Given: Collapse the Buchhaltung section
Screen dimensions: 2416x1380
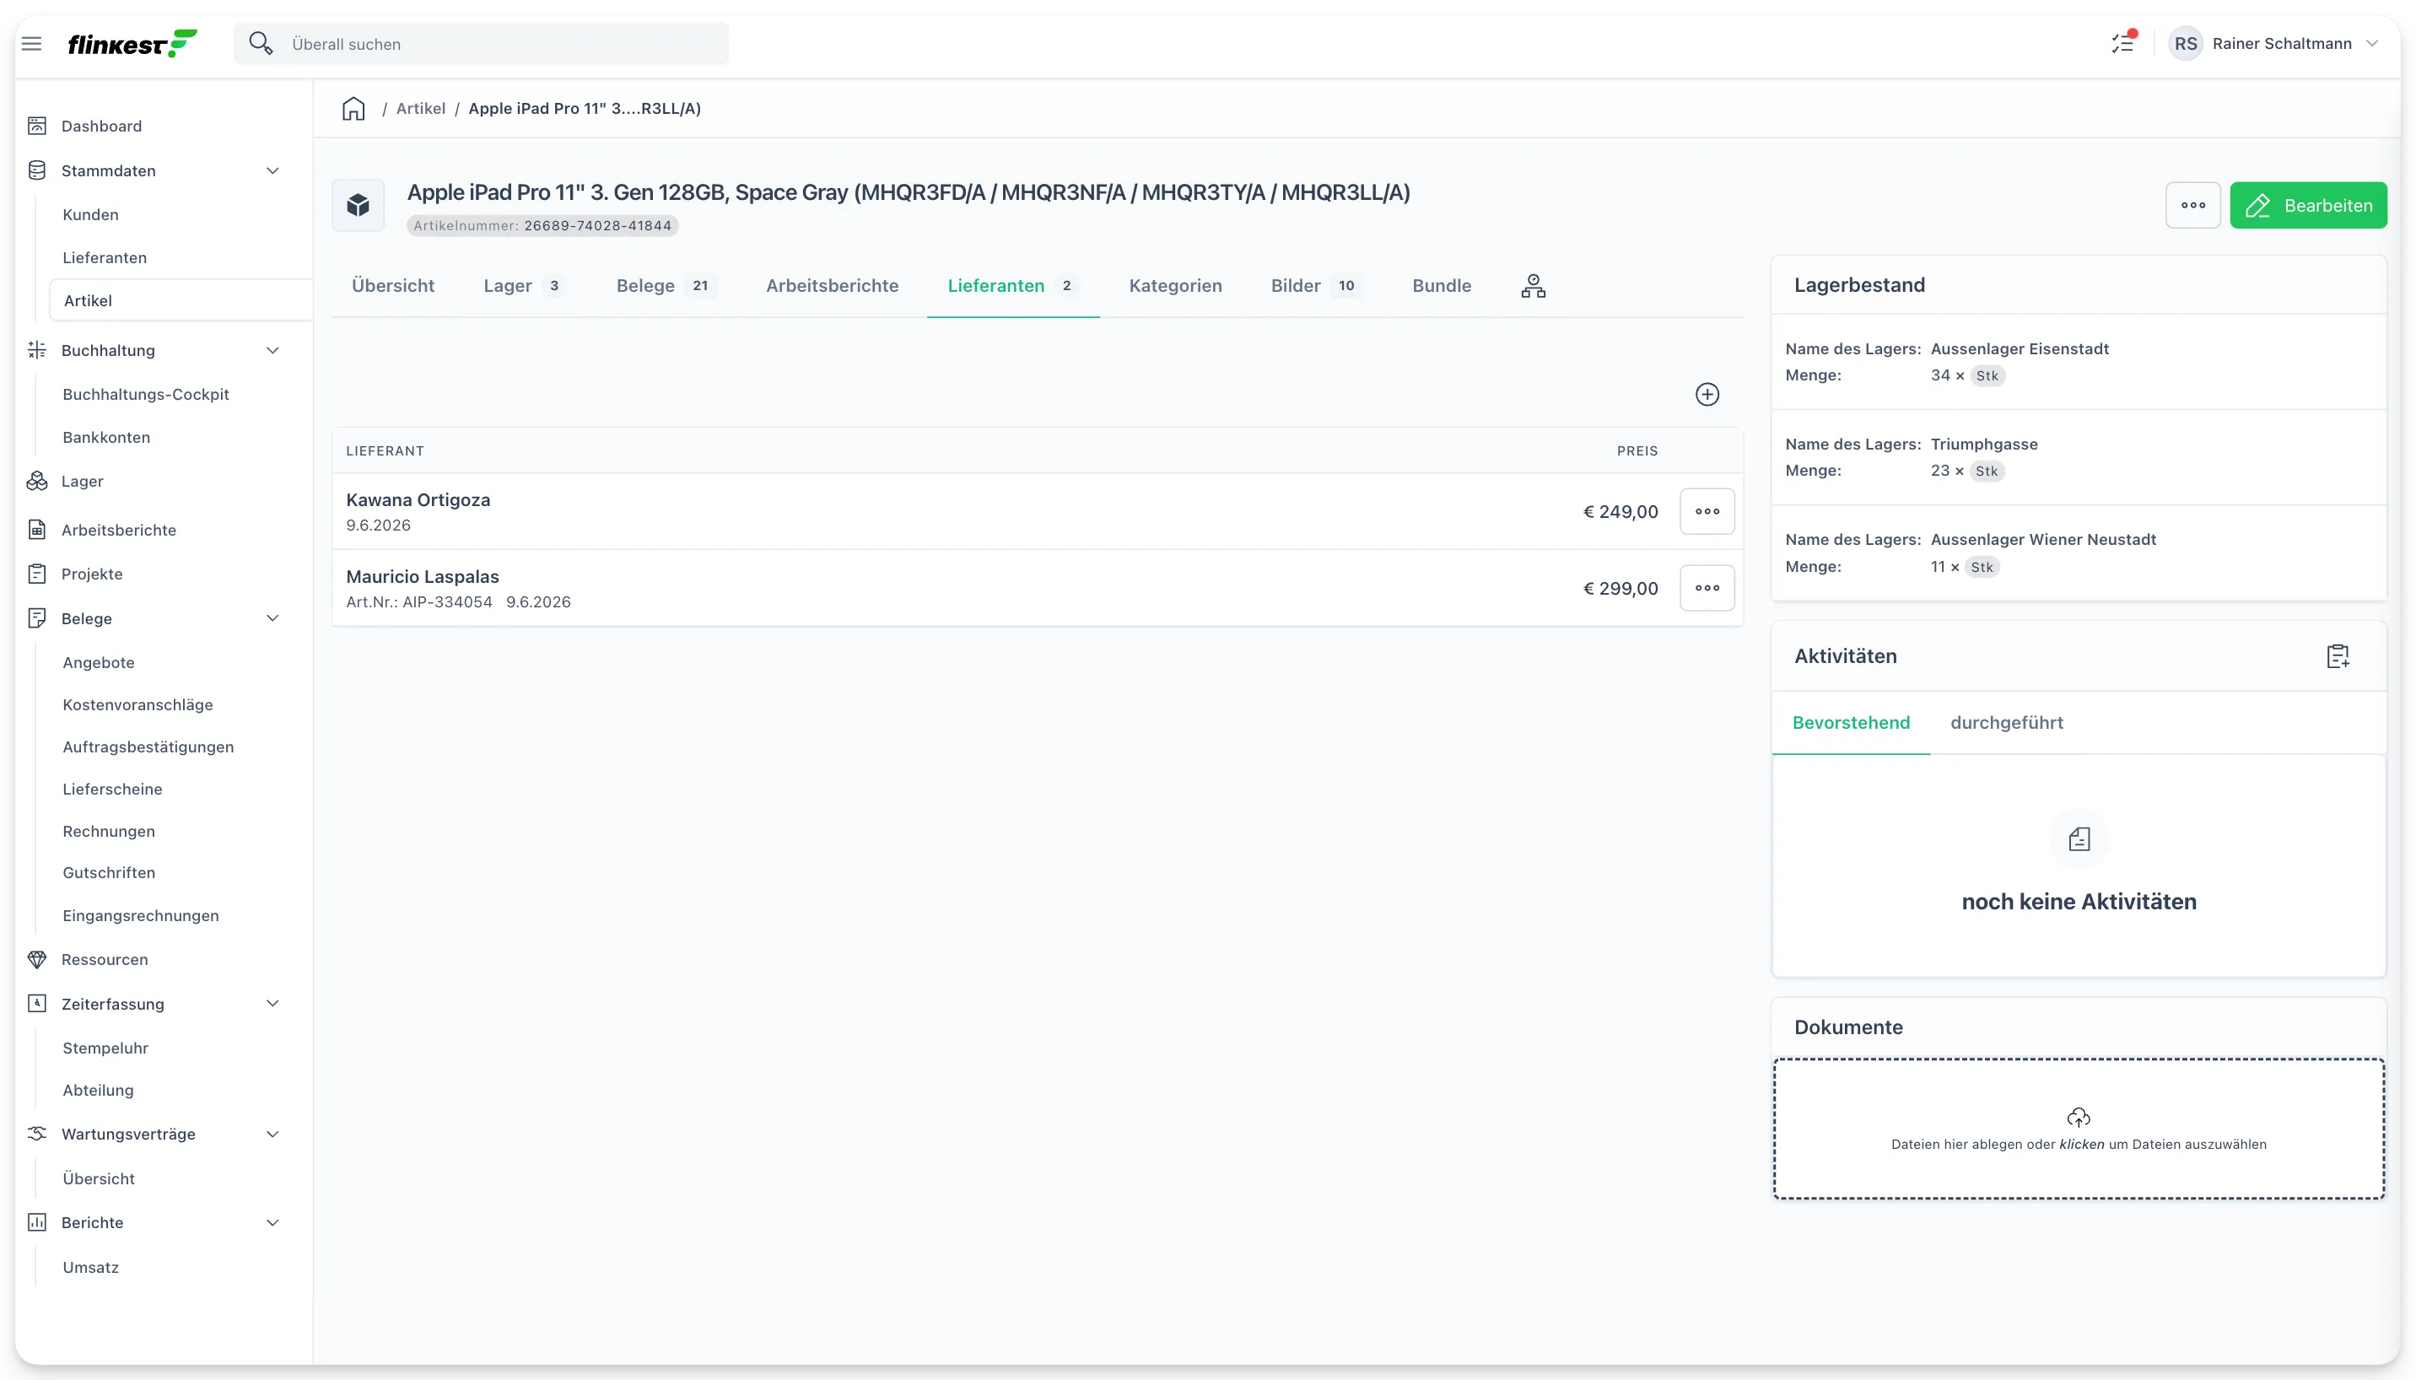Looking at the screenshot, I should point(272,351).
